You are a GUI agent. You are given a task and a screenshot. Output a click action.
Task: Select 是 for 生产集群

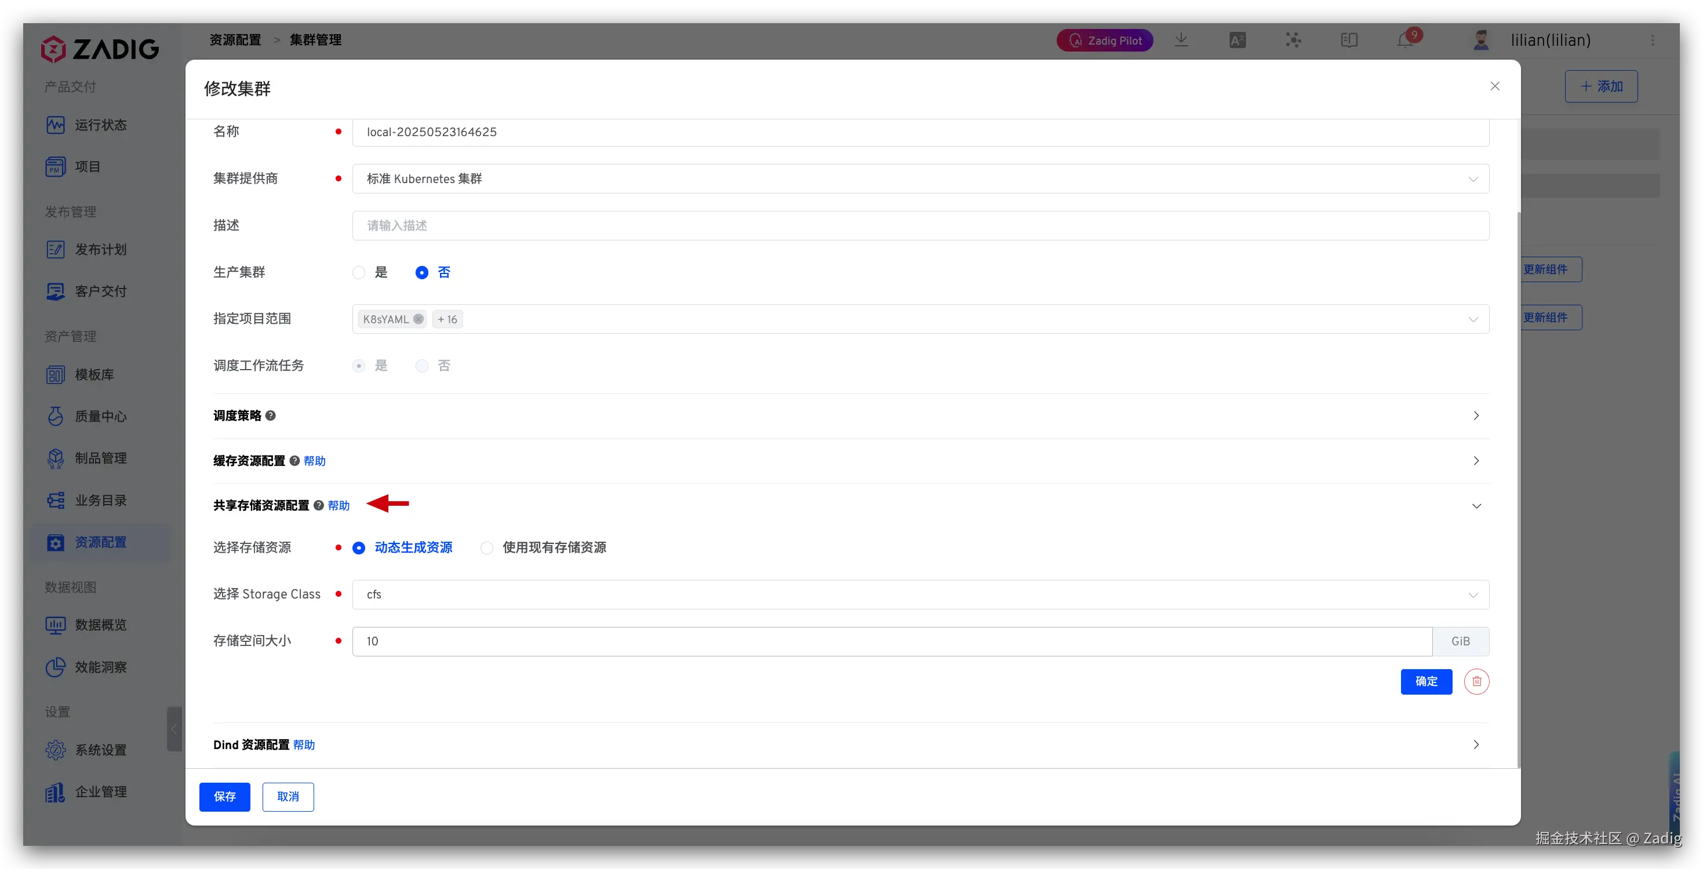359,272
